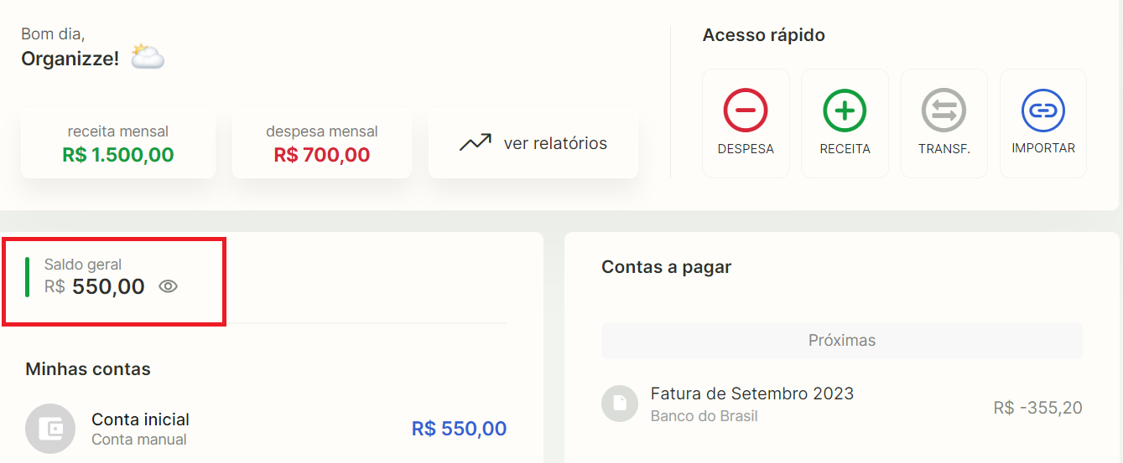Hide Saldo geral balance with eye icon
This screenshot has height=463, width=1123.
pyautogui.click(x=168, y=286)
